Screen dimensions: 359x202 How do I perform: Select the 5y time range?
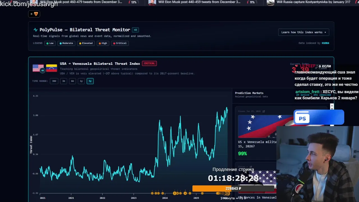click(90, 81)
